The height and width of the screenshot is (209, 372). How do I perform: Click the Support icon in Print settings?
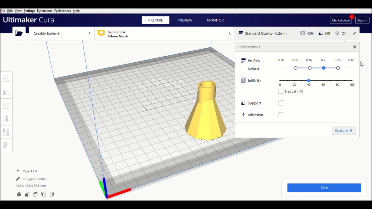point(243,103)
